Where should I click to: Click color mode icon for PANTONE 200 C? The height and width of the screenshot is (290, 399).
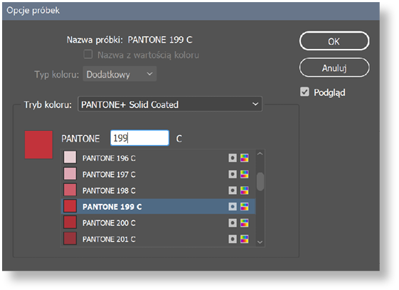tap(245, 223)
